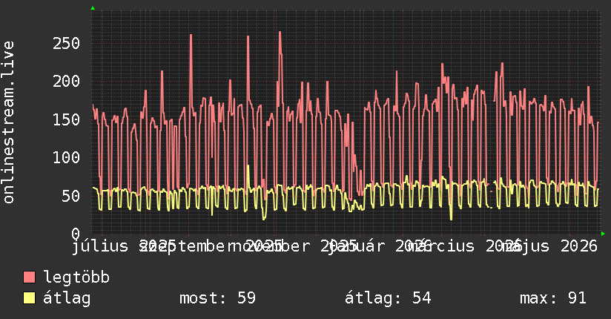
Task: Click the green arrow ending the x-axis
Action: point(603,234)
